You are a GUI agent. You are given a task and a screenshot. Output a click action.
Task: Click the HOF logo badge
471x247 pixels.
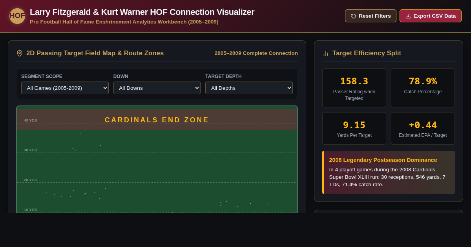[17, 16]
